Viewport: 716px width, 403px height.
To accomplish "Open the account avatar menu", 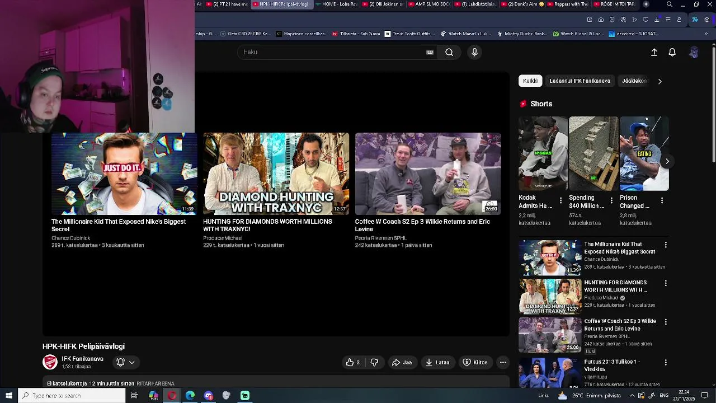I will (x=694, y=52).
